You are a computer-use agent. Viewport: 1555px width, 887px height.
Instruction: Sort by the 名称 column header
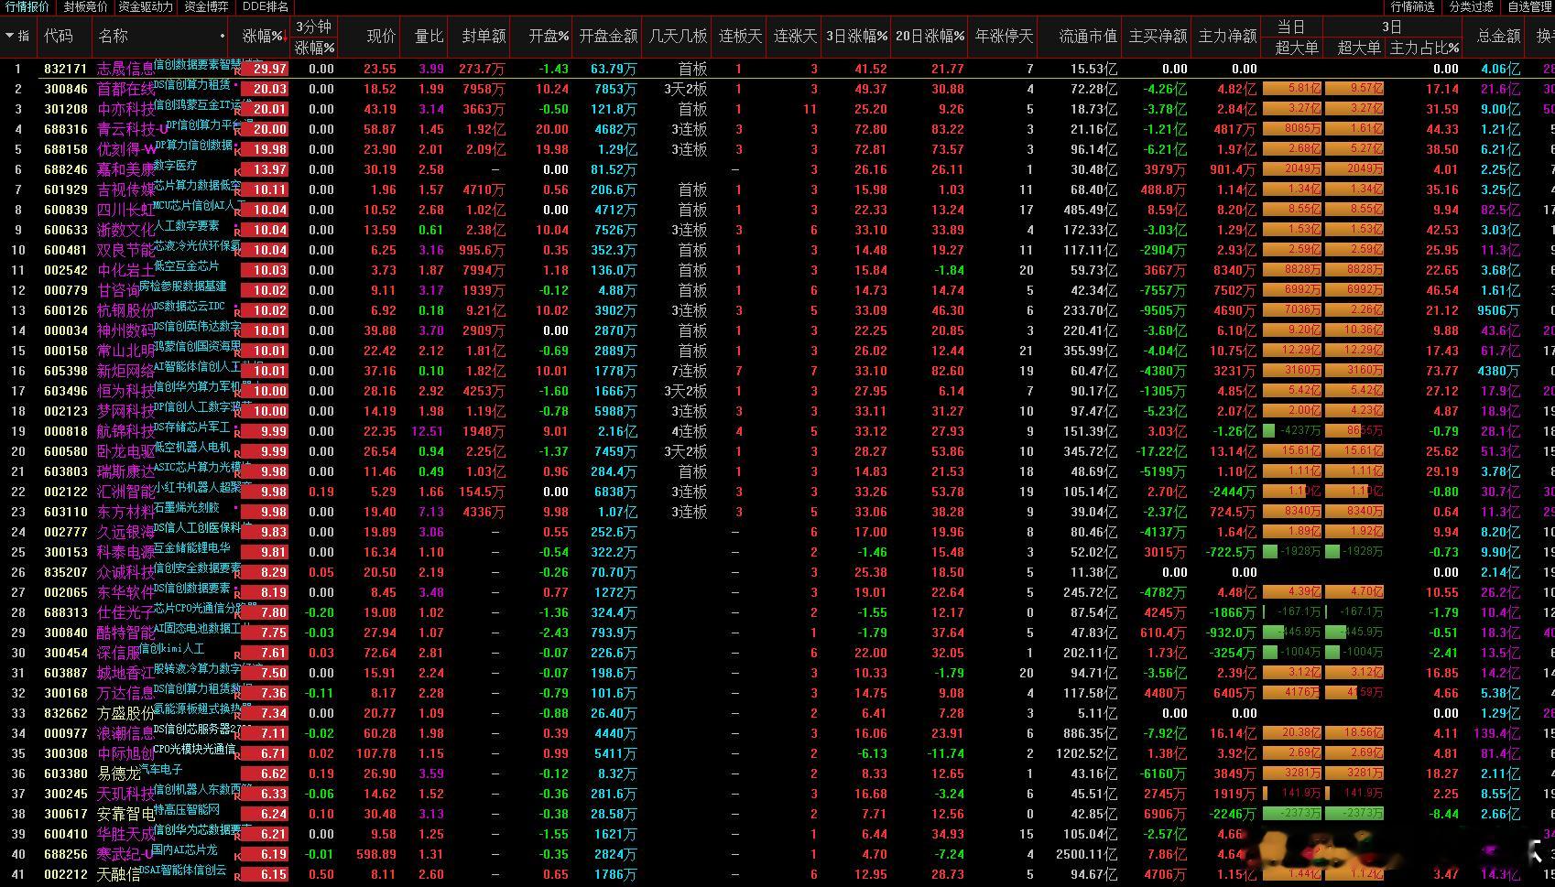114,36
